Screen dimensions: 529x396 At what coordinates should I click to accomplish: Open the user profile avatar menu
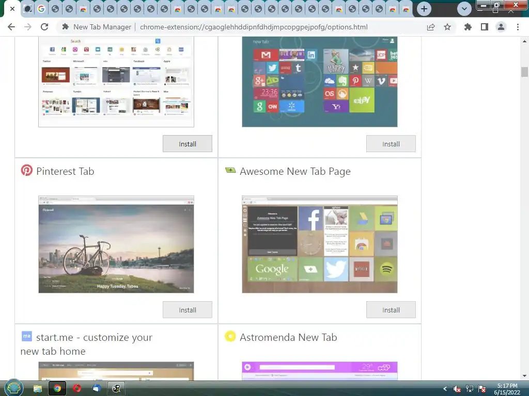coord(501,27)
